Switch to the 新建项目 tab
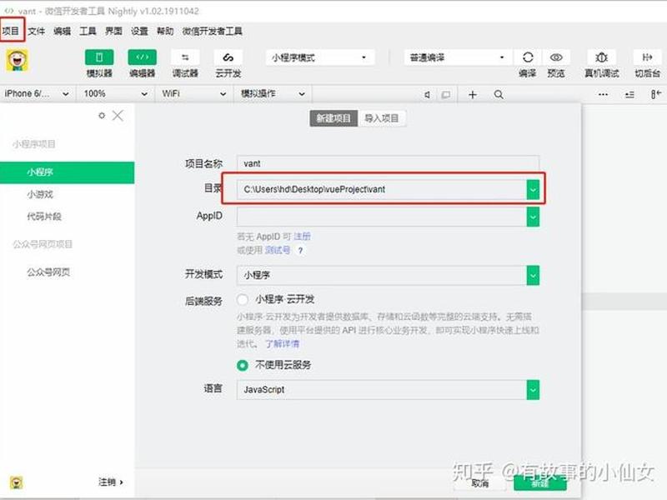Screen dimensions: 667x500 (x=334, y=118)
